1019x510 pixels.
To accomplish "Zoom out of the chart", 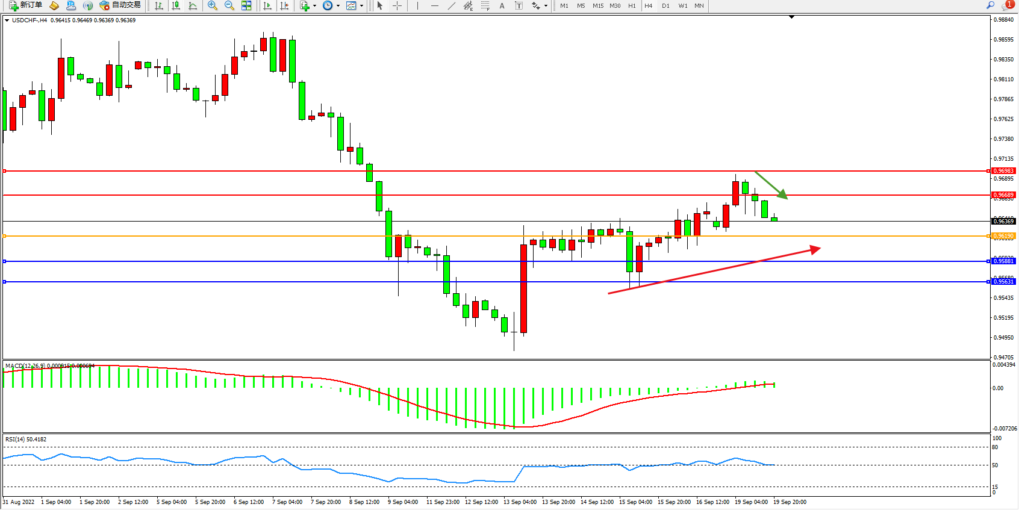I will tap(229, 5).
